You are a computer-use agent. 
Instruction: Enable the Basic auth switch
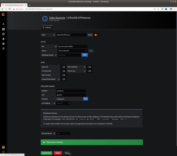(x=63, y=67)
